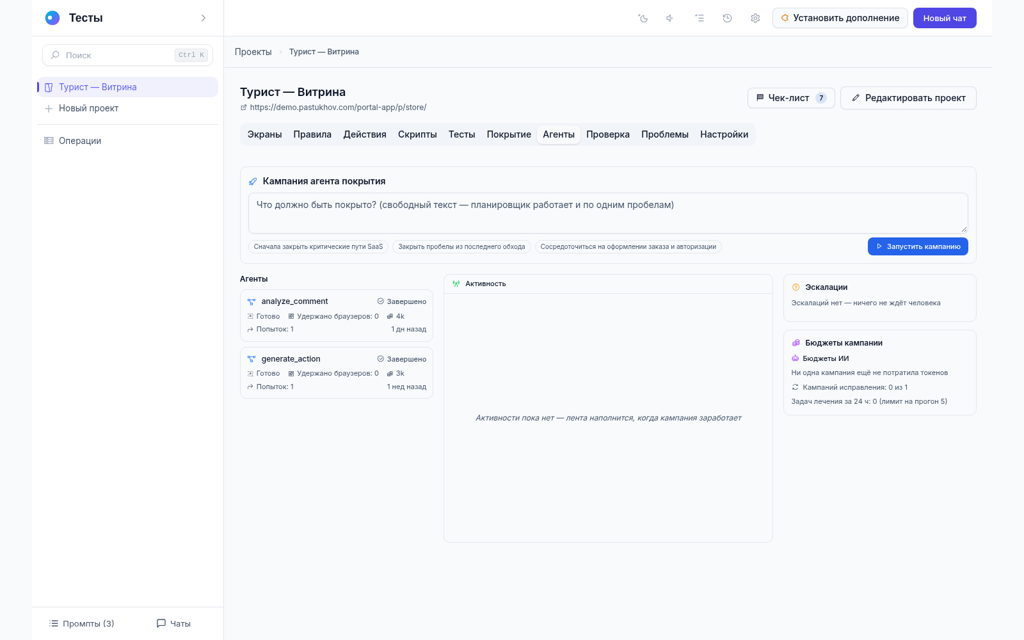Switch to the Покрытие tab

tap(509, 134)
